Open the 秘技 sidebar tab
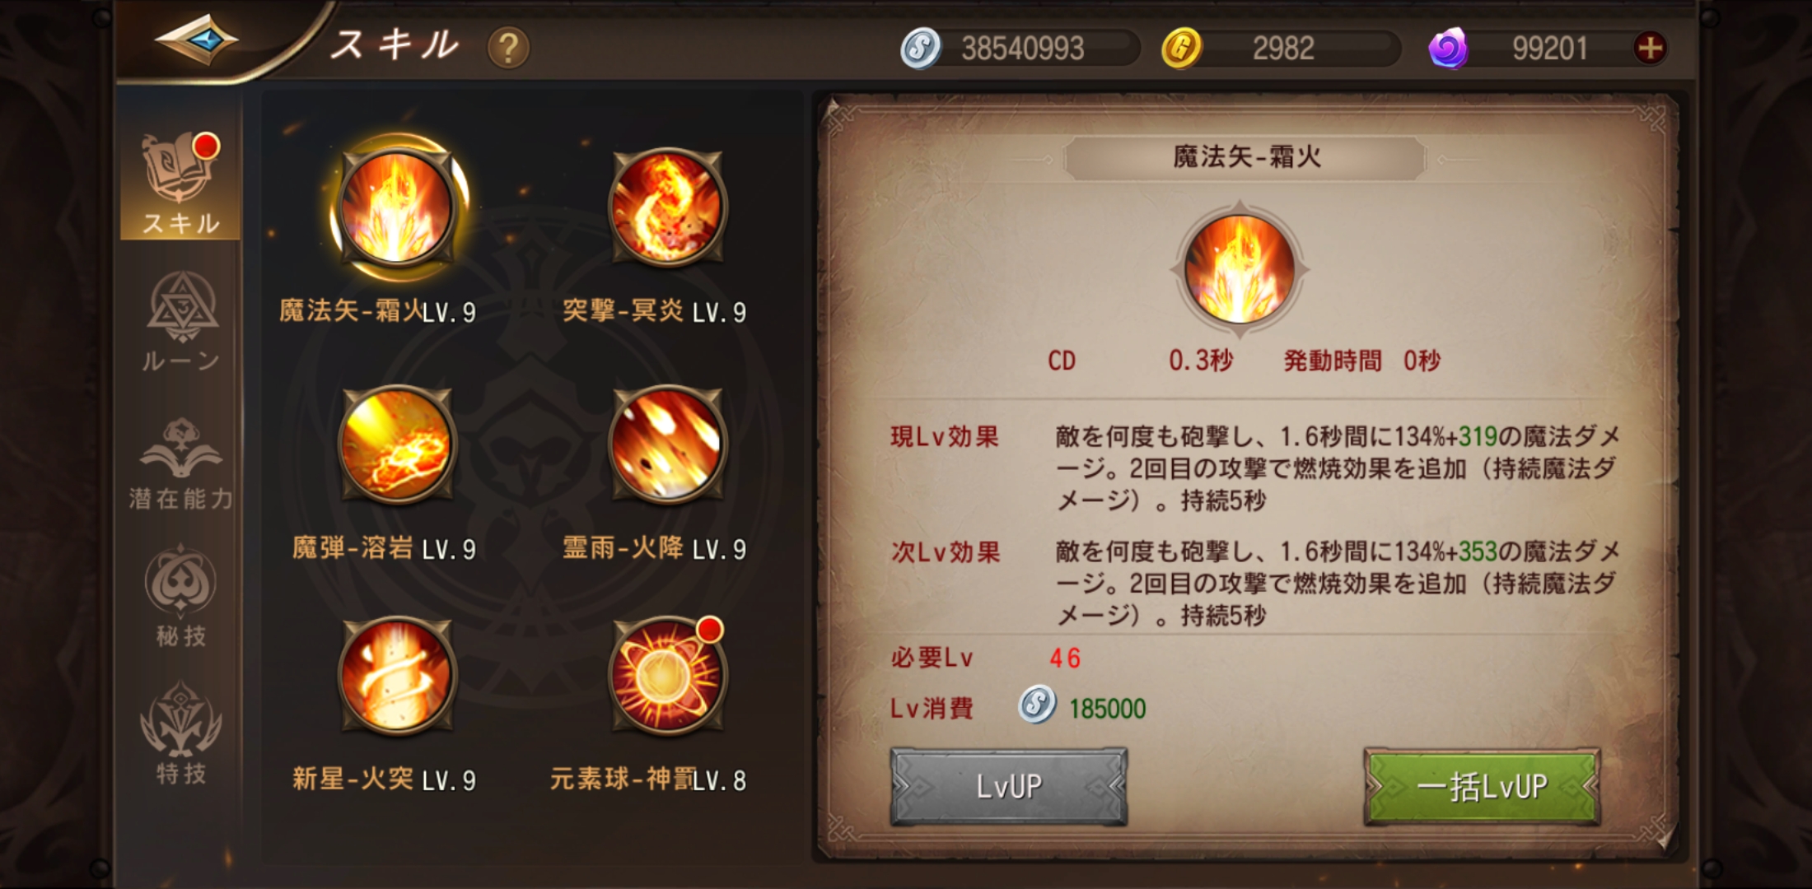1812x889 pixels. coord(181,596)
